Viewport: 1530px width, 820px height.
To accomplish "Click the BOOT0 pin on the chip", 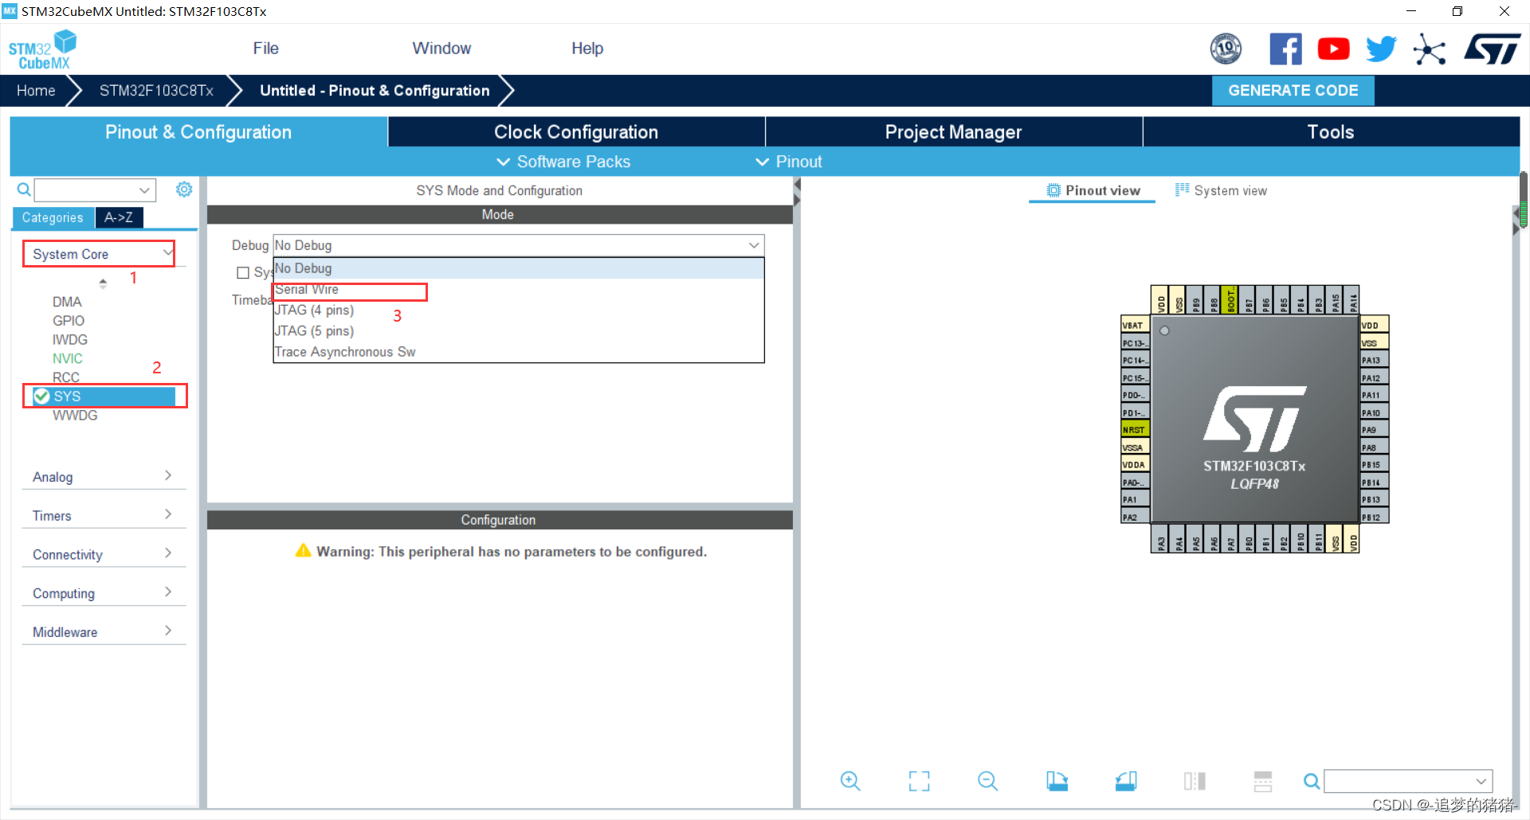I will tap(1230, 300).
